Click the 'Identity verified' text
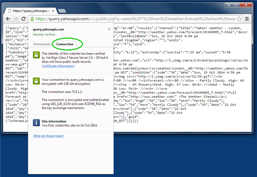 click(x=44, y=34)
